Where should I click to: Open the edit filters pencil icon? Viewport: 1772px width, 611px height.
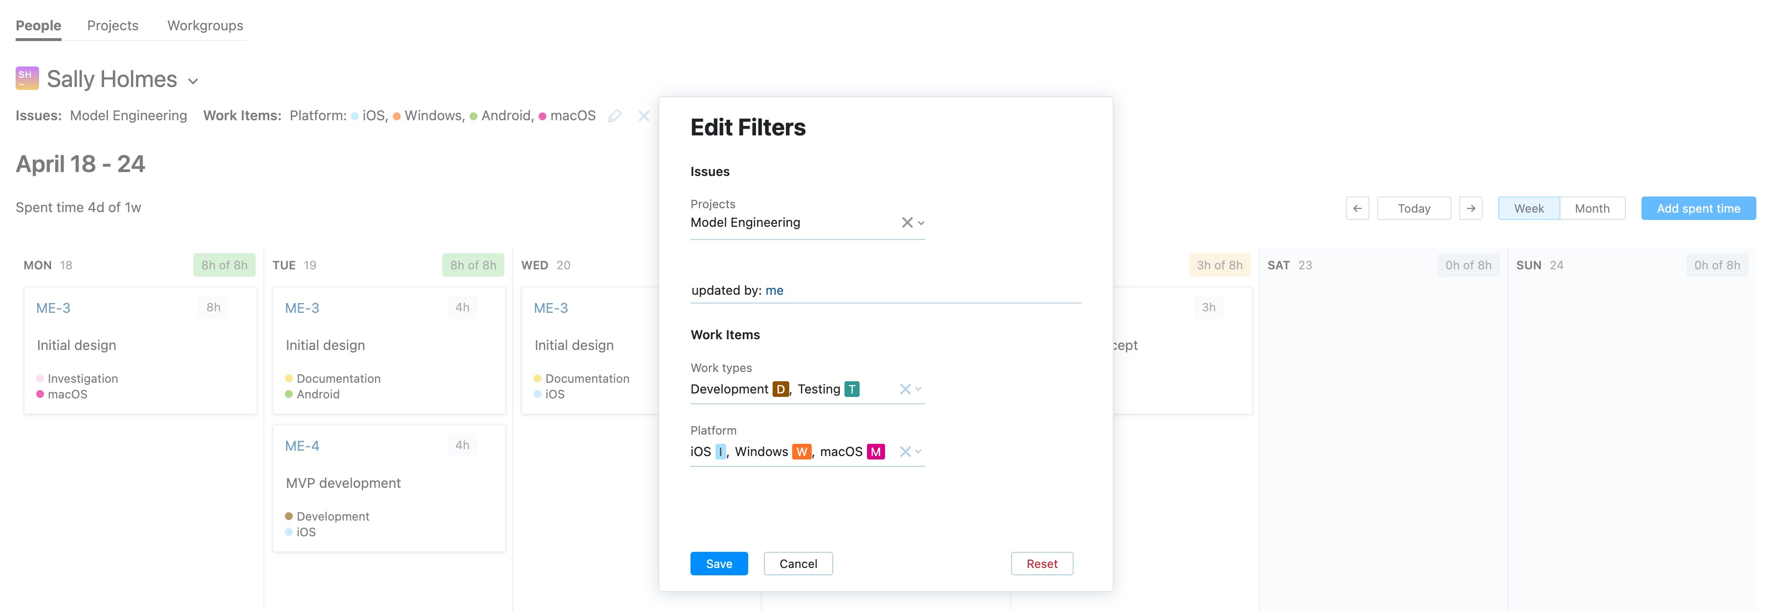tap(614, 115)
